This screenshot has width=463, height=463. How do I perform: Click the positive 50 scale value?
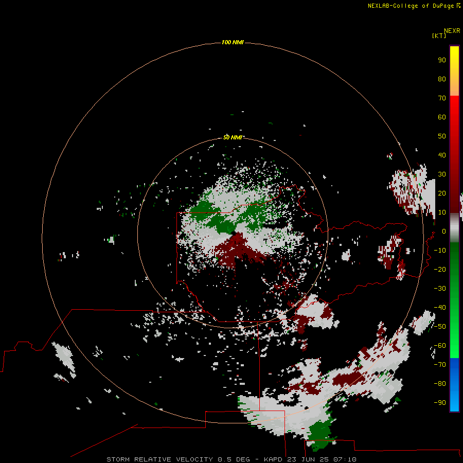pyautogui.click(x=442, y=136)
